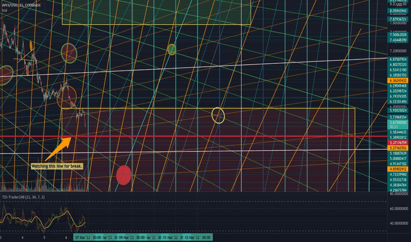
Task: Click the '12 Mar '22' date marker
Action: [192, 238]
